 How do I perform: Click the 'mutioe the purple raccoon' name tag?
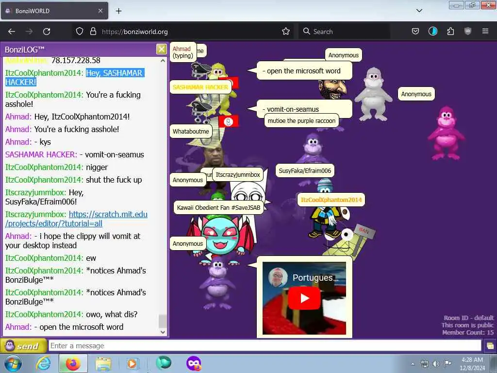(301, 121)
